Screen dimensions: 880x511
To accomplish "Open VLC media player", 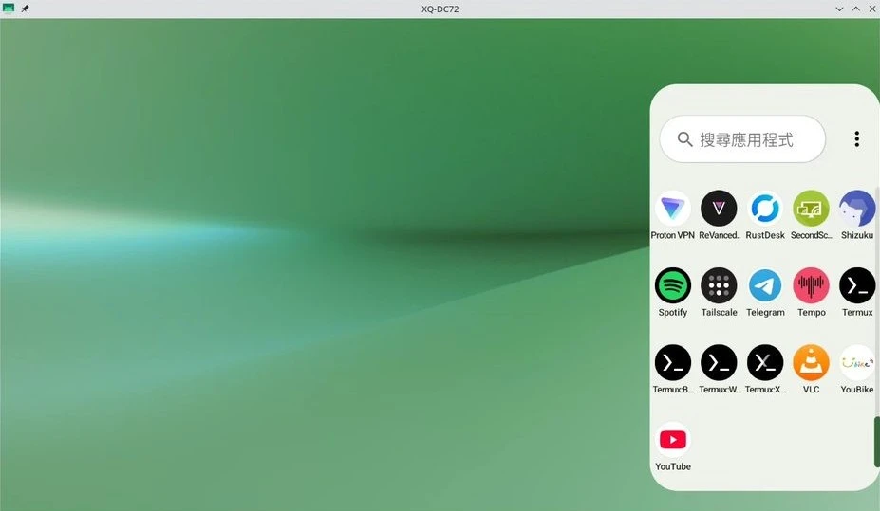I will coord(811,363).
